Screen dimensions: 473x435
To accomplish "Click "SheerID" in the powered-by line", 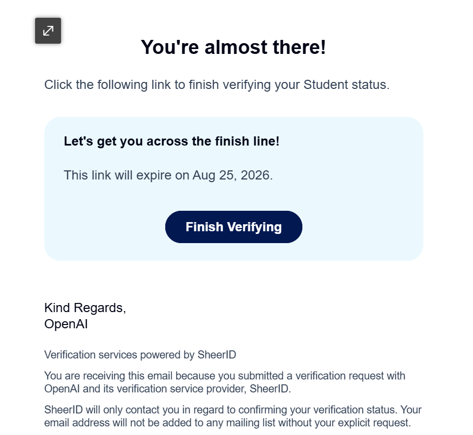I will click(x=217, y=355).
